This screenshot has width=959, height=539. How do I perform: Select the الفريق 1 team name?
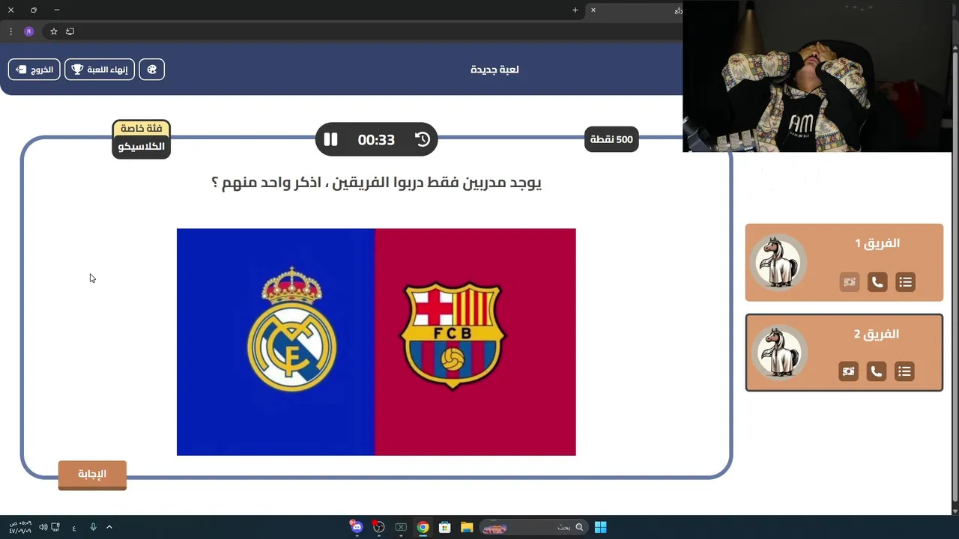pyautogui.click(x=877, y=243)
